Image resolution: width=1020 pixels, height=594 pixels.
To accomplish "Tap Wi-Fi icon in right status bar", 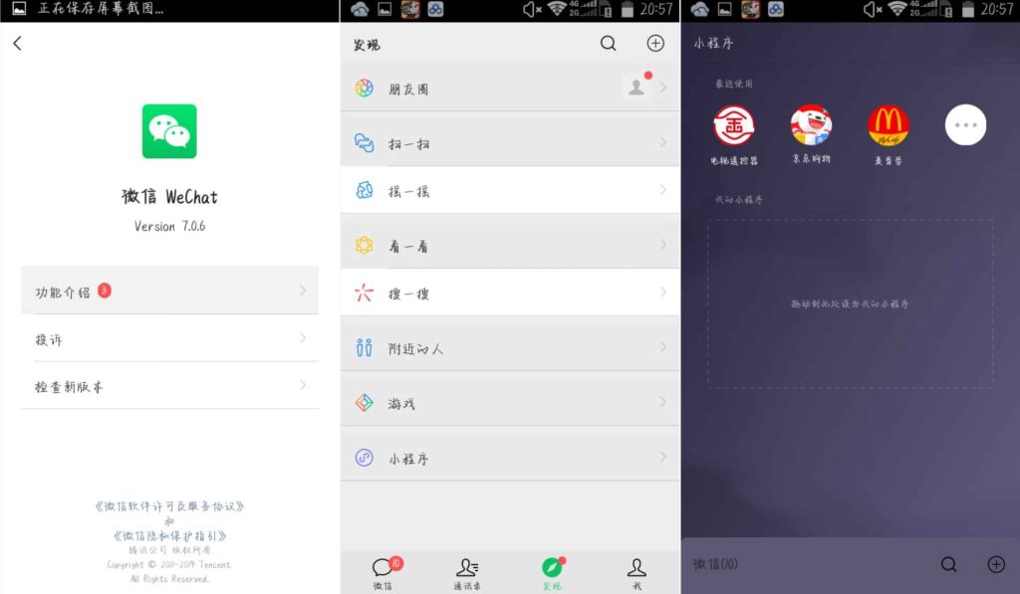I will (897, 8).
